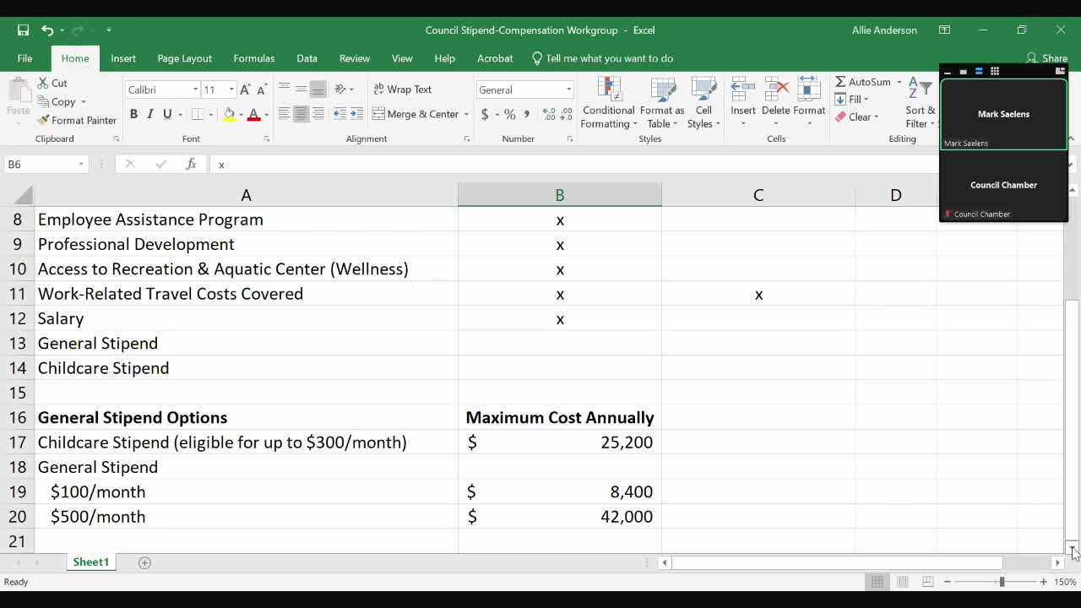Viewport: 1081px width, 608px height.
Task: Open Conditional Formatting
Action: click(x=609, y=103)
